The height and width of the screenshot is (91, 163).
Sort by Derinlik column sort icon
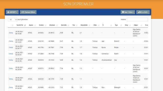tap(69, 25)
